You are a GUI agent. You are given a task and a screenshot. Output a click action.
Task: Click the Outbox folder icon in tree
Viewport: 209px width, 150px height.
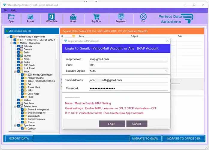(x=22, y=100)
